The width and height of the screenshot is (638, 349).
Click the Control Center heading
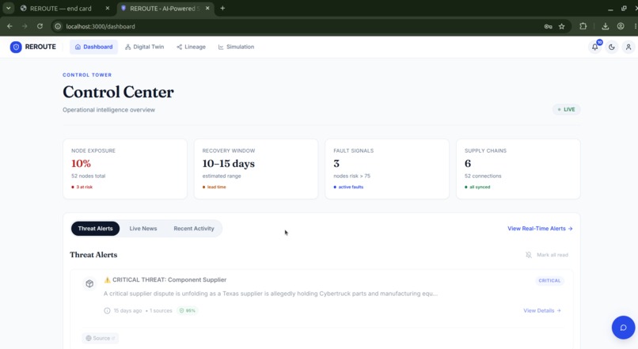(119, 93)
